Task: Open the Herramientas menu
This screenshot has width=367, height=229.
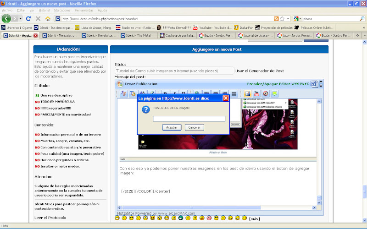Action: pyautogui.click(x=84, y=10)
